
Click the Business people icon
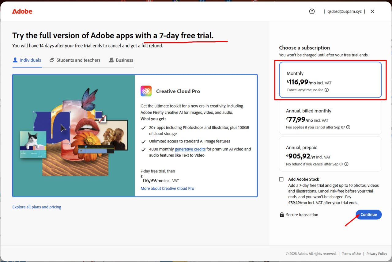[111, 60]
